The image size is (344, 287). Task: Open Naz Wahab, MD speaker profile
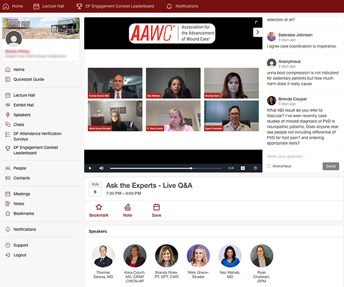[230, 256]
